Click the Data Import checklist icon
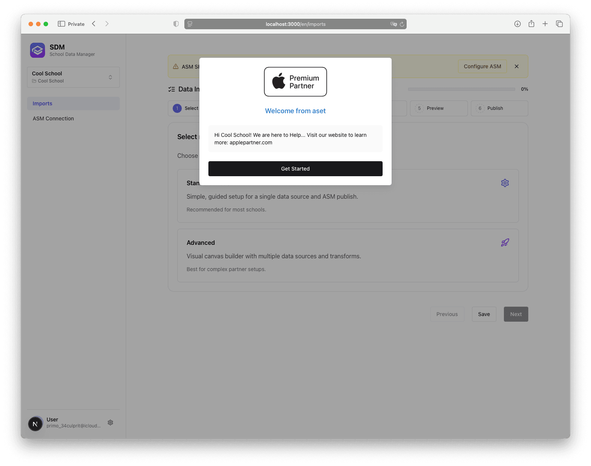Screen dimensions: 591x466 click(x=172, y=89)
